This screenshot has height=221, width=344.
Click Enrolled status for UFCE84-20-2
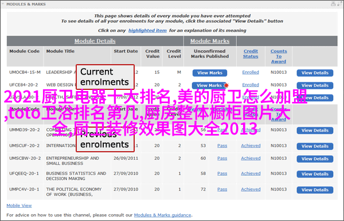click(251, 85)
